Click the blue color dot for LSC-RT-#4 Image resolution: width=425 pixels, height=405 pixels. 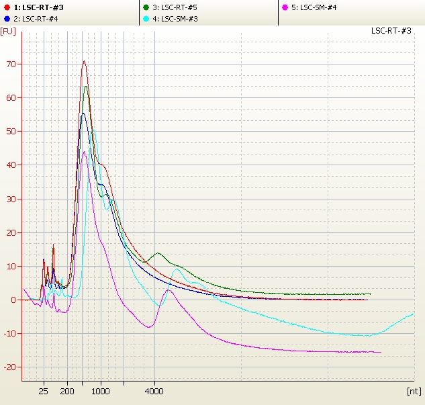point(7,19)
